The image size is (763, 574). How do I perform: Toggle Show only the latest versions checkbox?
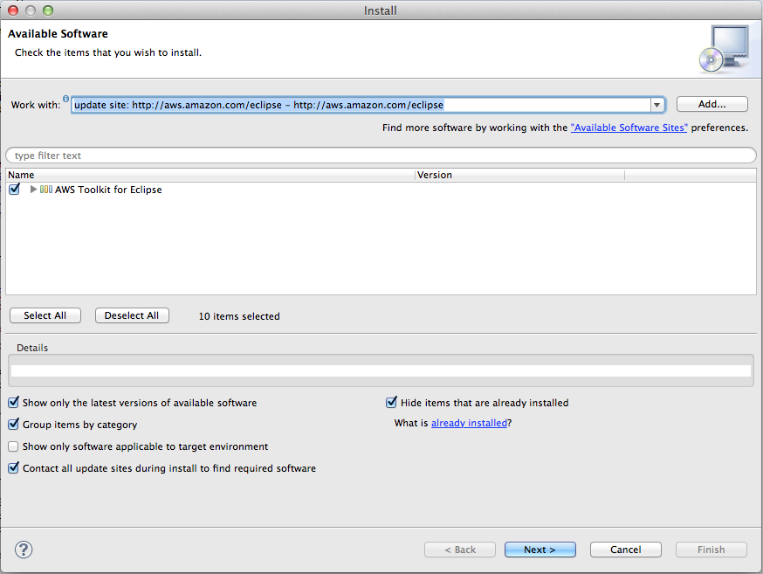(x=14, y=403)
